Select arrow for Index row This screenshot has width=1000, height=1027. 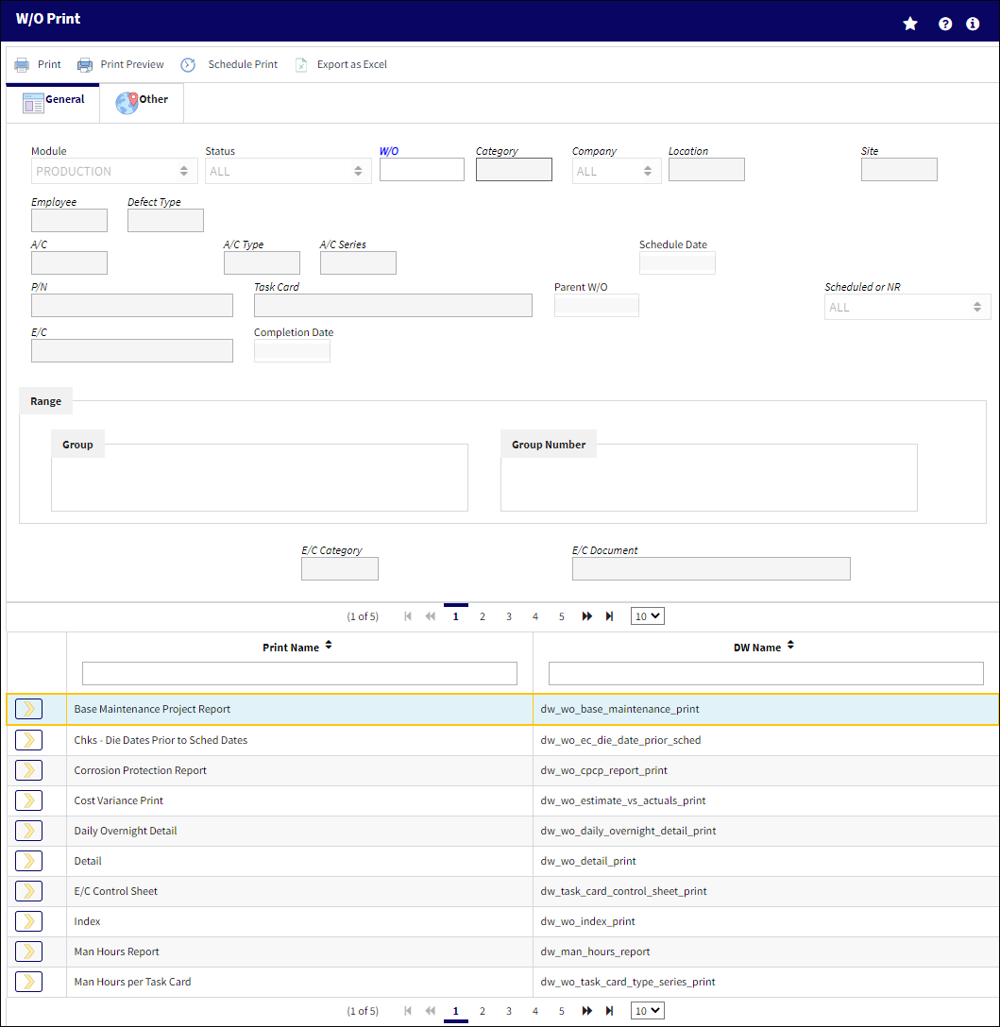[29, 921]
